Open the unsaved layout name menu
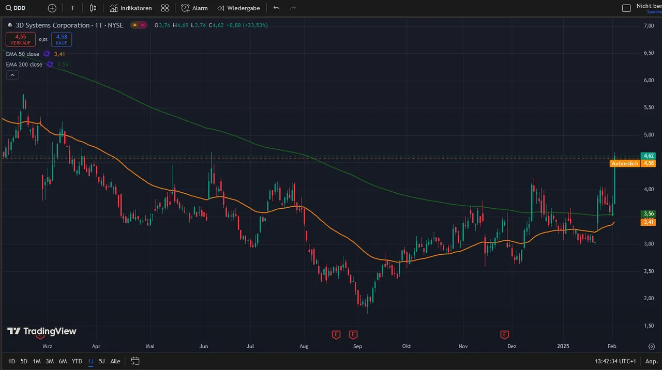 tap(649, 8)
